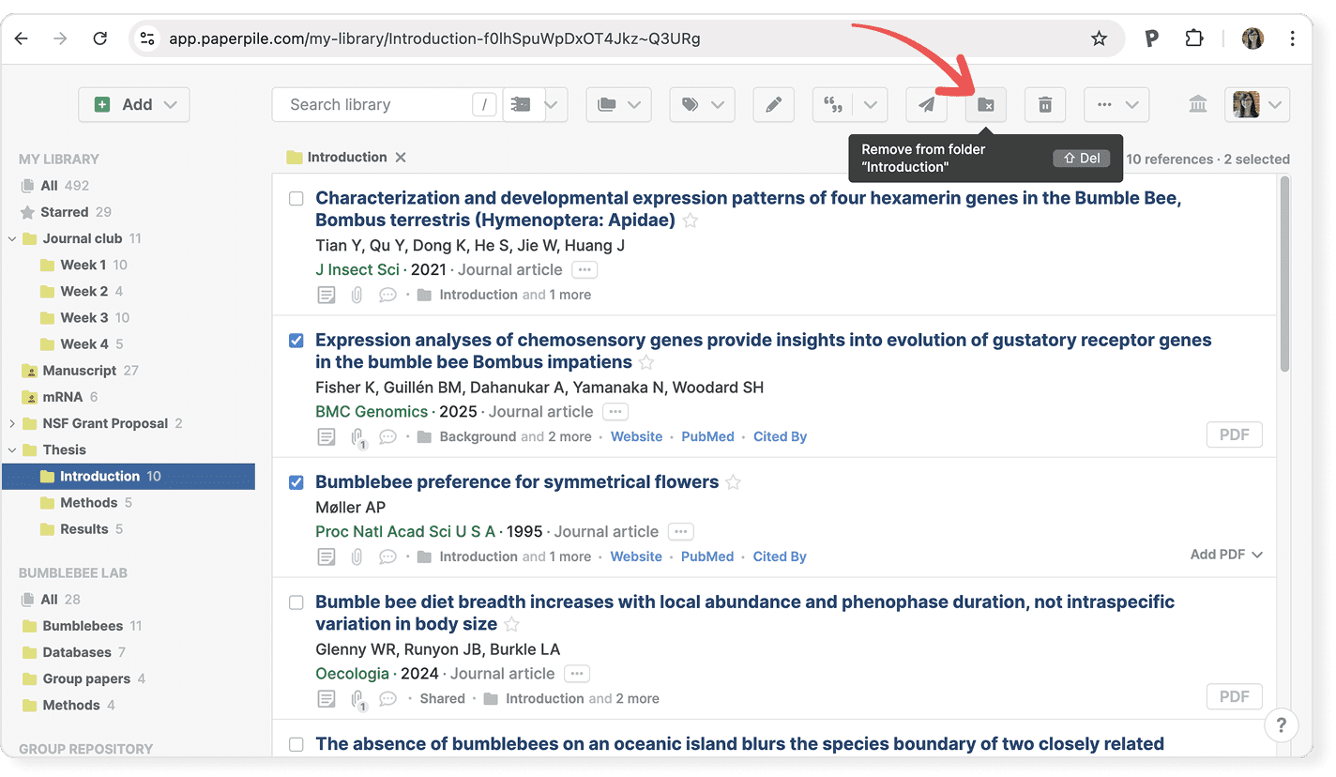The width and height of the screenshot is (1336, 777).
Task: Click the trash delete icon in toolbar
Action: [1044, 105]
